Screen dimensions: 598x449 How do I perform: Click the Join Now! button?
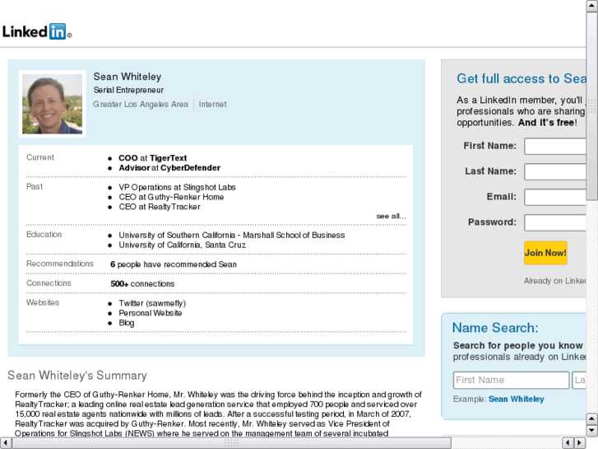pos(545,253)
